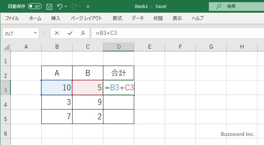Viewport: 264px width, 145px height.
Task: Open Customize Quick Access Toolbar dropdown
Action: point(88,7)
